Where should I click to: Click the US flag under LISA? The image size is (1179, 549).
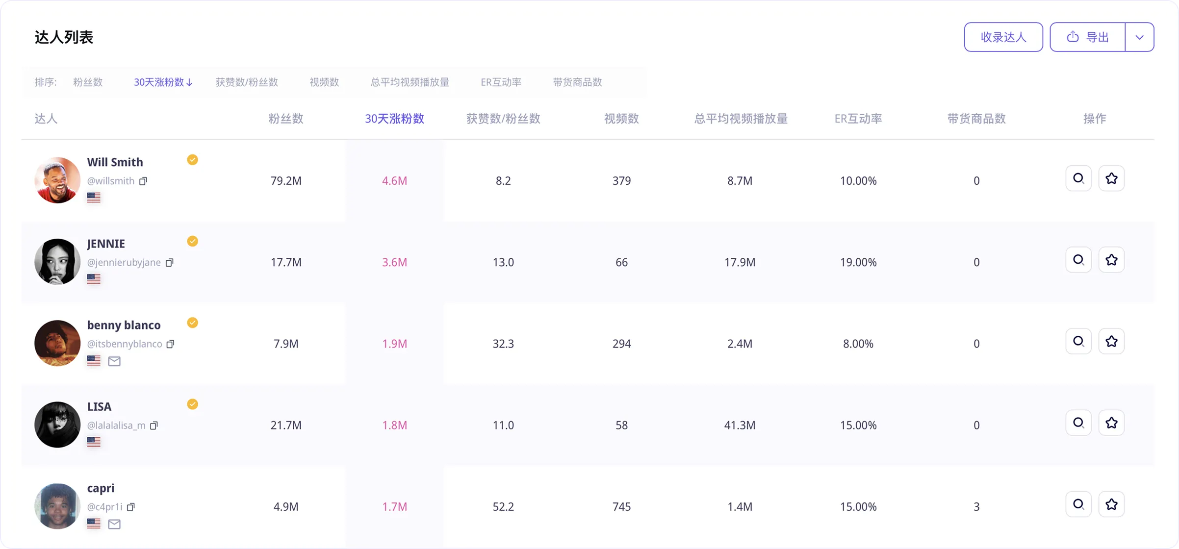[94, 441]
